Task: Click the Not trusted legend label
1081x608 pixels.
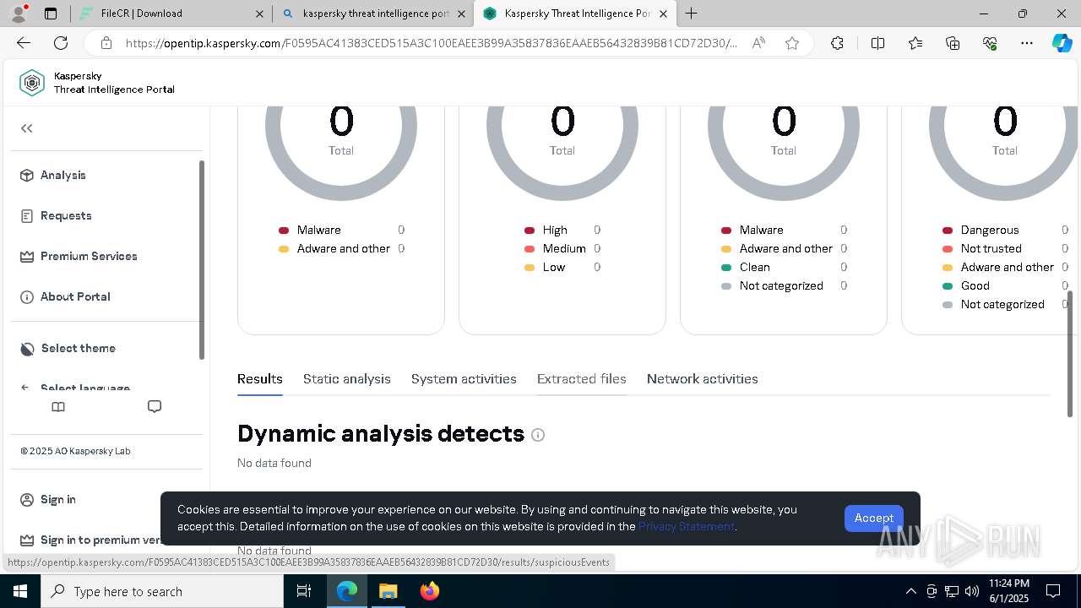Action: click(x=991, y=248)
